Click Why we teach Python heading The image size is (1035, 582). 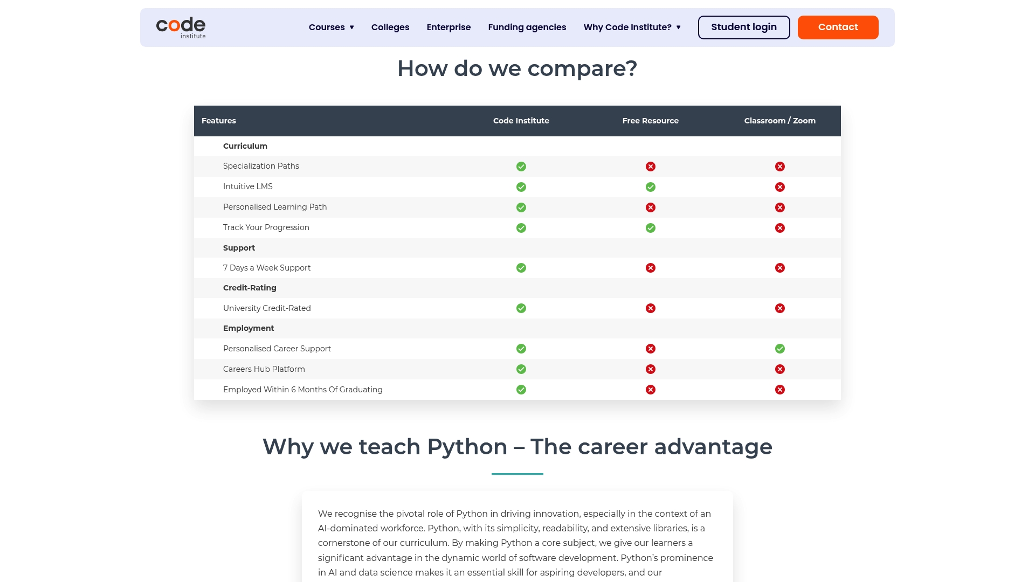coord(517,447)
